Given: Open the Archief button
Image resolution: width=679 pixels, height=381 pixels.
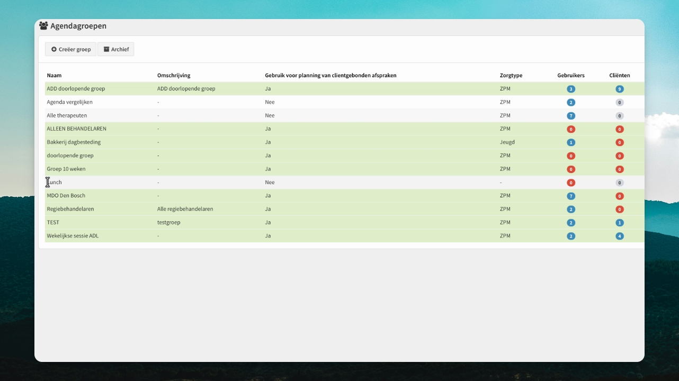Looking at the screenshot, I should pyautogui.click(x=116, y=49).
